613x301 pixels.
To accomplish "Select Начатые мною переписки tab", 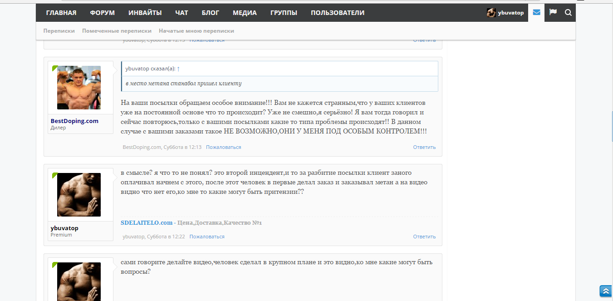I will coord(196,31).
